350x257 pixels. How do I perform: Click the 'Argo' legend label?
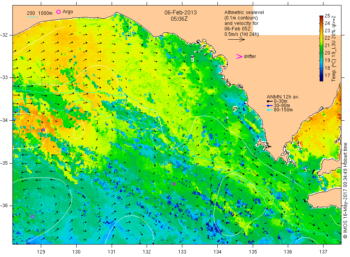(68, 12)
